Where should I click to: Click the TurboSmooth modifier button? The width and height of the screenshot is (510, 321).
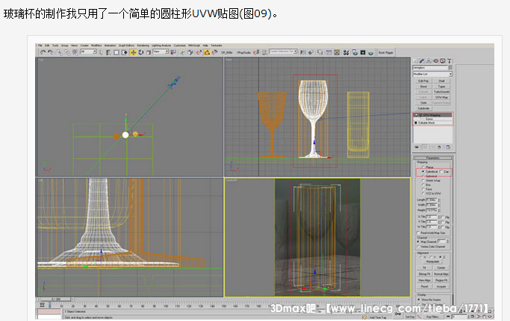(441, 92)
